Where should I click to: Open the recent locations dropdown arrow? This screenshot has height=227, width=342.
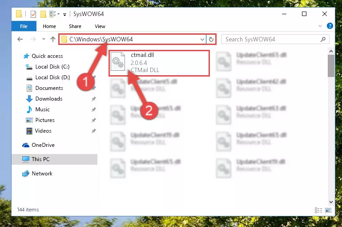point(44,39)
